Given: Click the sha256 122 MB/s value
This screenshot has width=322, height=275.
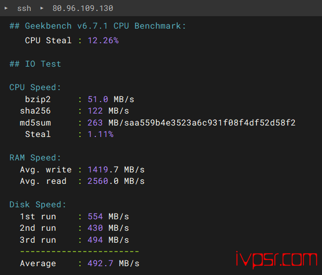Looking at the screenshot, I should (x=108, y=111).
